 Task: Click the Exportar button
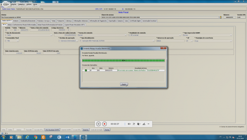click(86, 130)
